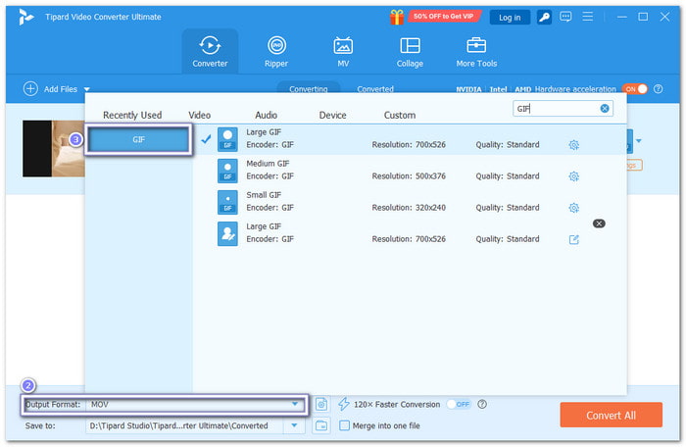Choose the Medium GIF preset text

click(268, 164)
